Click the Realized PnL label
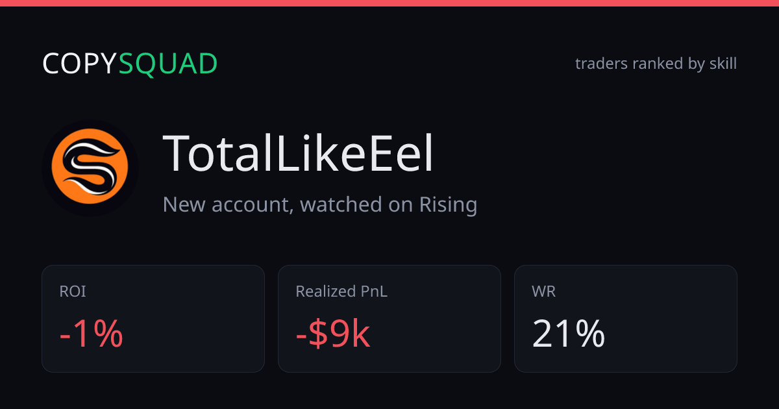 pyautogui.click(x=341, y=291)
